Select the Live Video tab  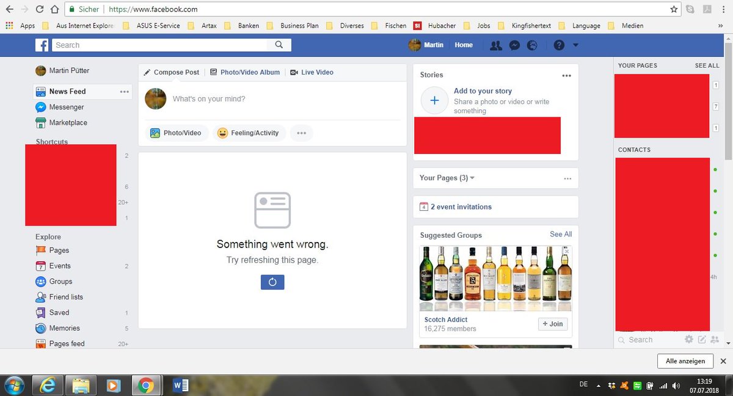(x=312, y=72)
